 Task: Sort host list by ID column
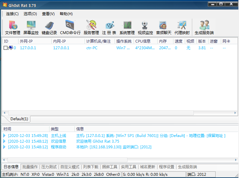click(x=10, y=41)
